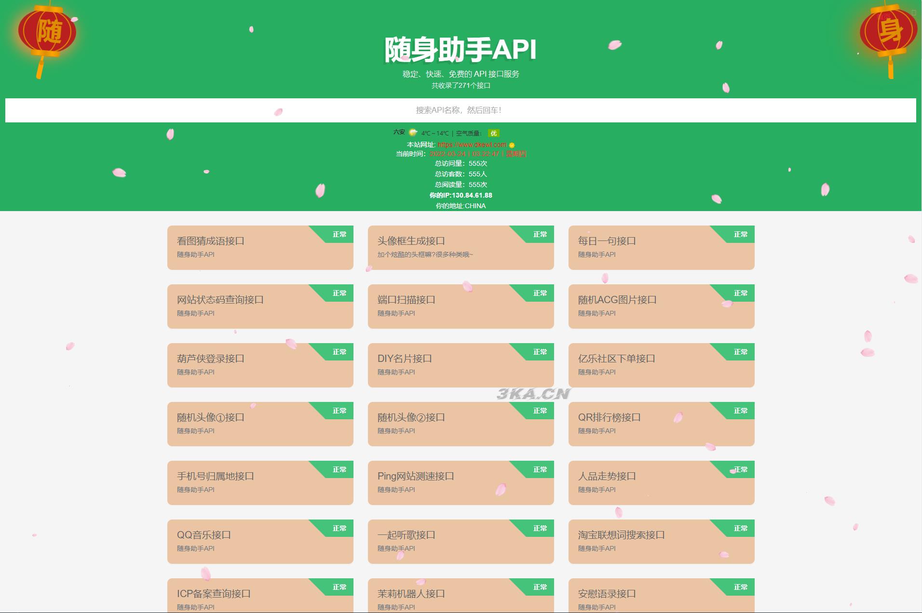Click the 正常 badge on 端口扫描接口 card

(540, 293)
